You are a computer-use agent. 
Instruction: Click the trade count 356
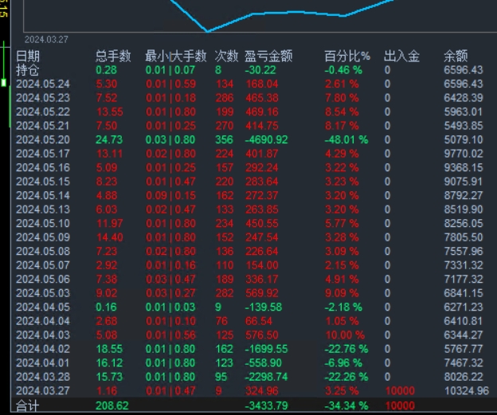[x=224, y=140]
